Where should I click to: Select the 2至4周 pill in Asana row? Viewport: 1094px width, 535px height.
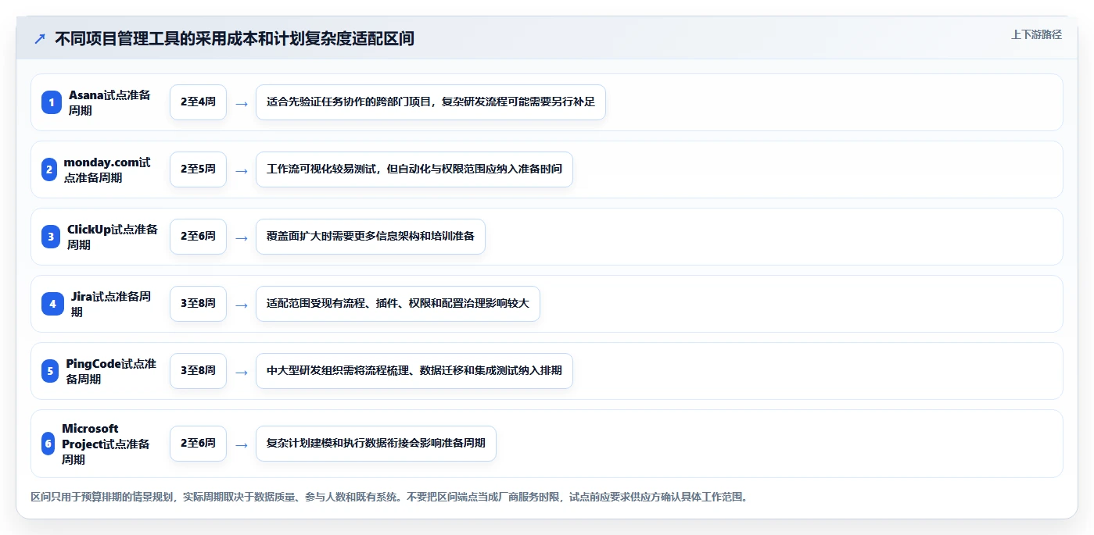198,102
